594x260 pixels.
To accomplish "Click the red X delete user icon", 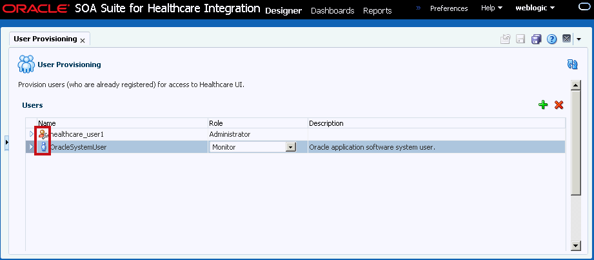I will pyautogui.click(x=559, y=105).
